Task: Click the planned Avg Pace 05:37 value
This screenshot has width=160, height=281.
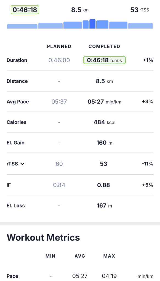Action: pyautogui.click(x=59, y=102)
